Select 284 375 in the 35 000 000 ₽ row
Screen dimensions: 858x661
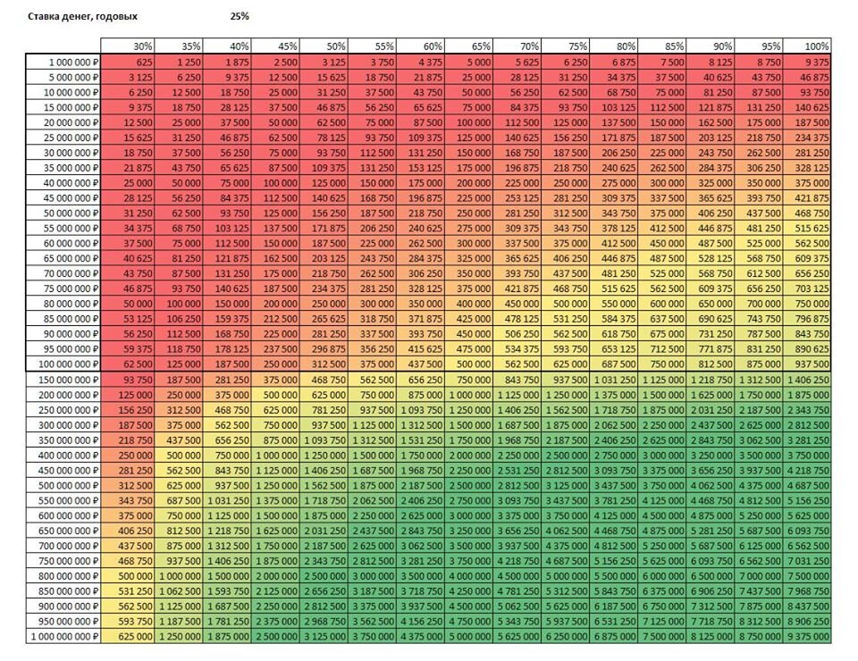pos(711,168)
